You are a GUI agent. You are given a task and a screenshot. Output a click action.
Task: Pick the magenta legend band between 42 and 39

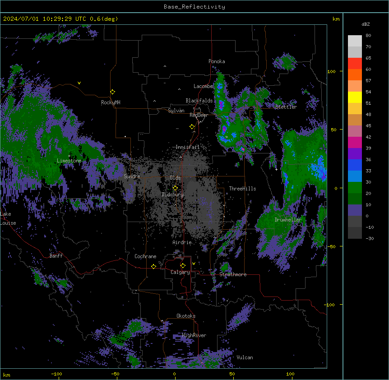[355, 142]
